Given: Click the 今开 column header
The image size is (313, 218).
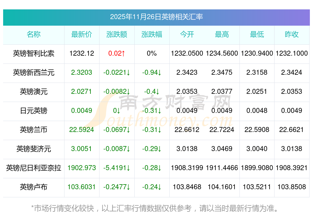Looking at the screenshot, I should coord(187,34).
